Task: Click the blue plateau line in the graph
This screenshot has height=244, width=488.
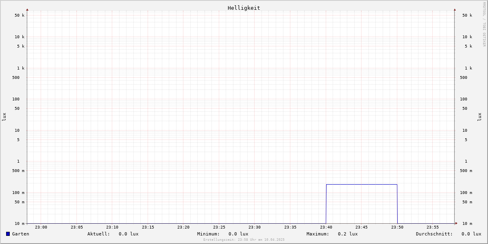Action: pyautogui.click(x=362, y=185)
